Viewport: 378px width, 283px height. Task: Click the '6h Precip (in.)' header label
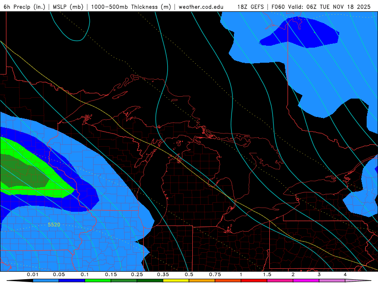[x=25, y=7]
